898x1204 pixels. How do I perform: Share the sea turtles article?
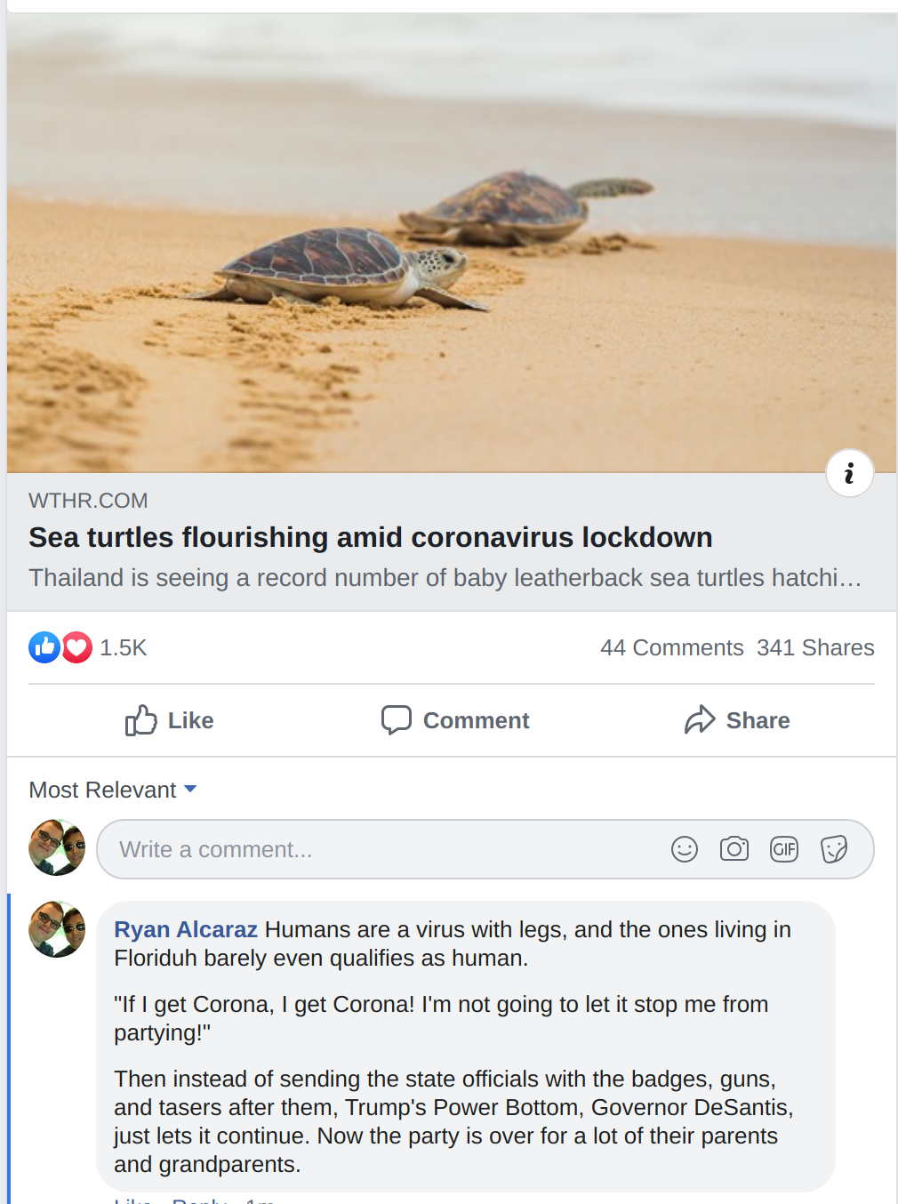point(736,720)
